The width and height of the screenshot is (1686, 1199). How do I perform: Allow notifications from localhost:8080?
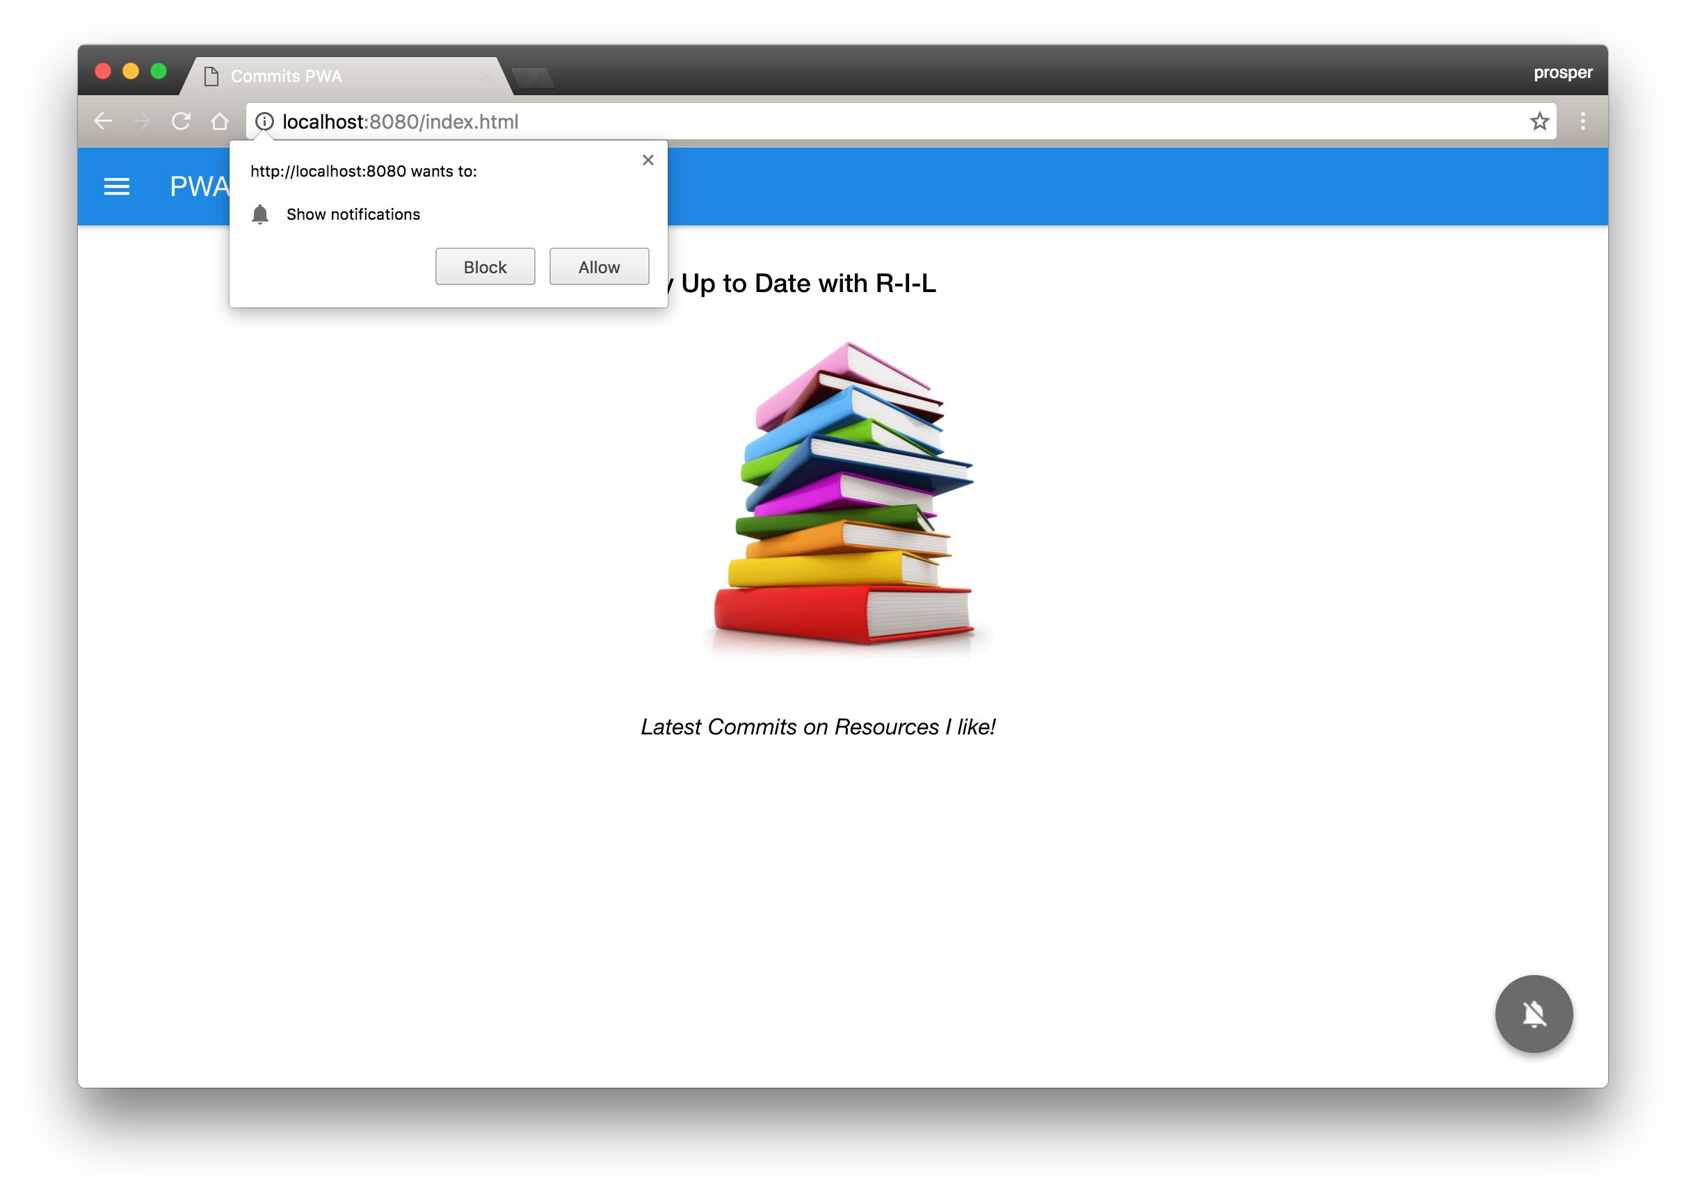pyautogui.click(x=599, y=266)
